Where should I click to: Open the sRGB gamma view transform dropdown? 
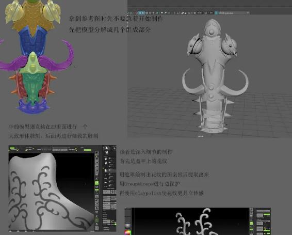(x=234, y=13)
